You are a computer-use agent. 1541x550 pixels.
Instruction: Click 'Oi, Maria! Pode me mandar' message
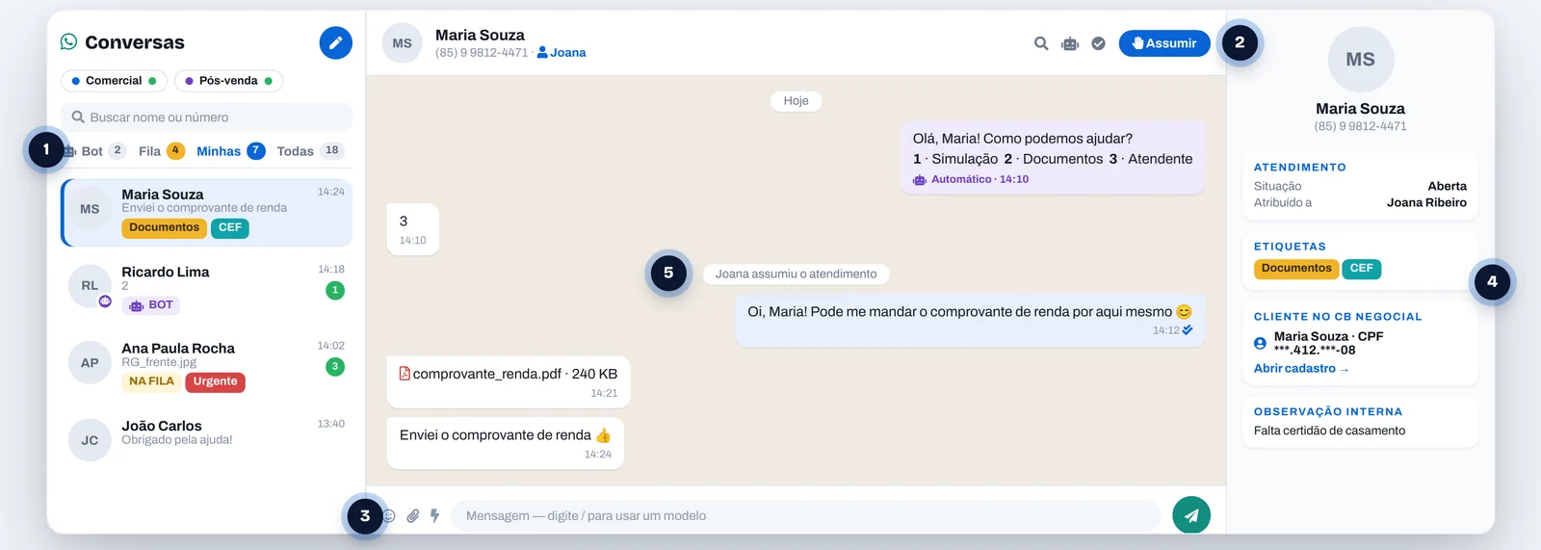970,321
